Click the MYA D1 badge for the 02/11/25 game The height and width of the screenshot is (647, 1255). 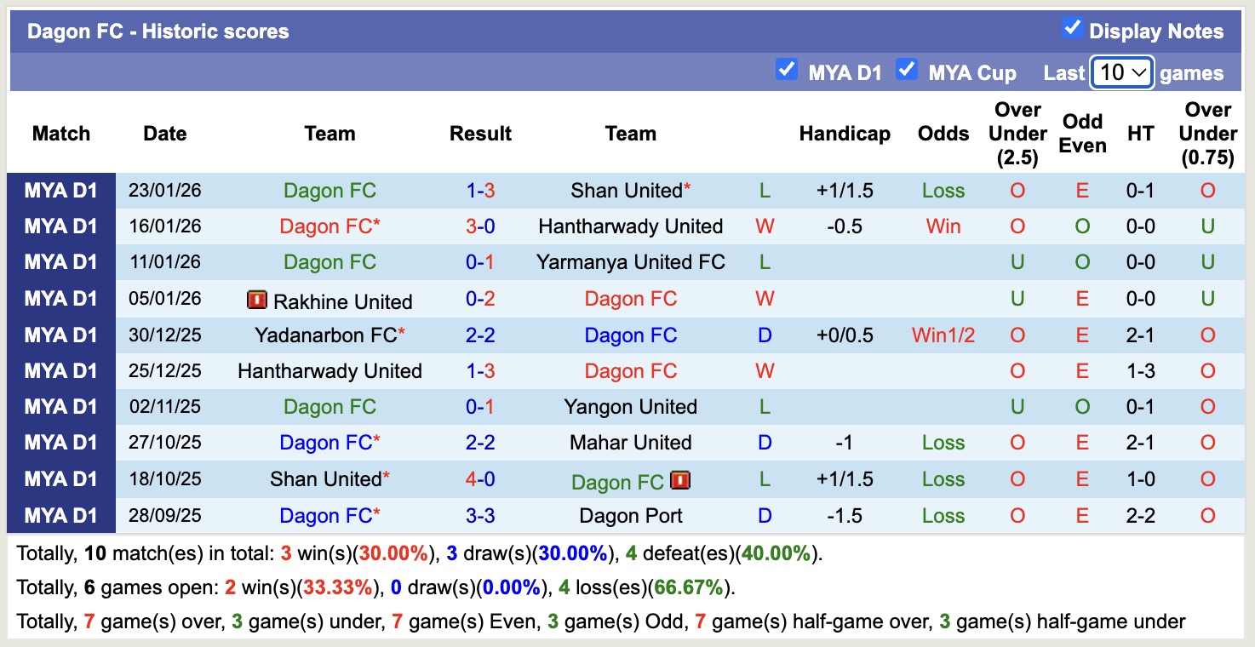(x=61, y=406)
